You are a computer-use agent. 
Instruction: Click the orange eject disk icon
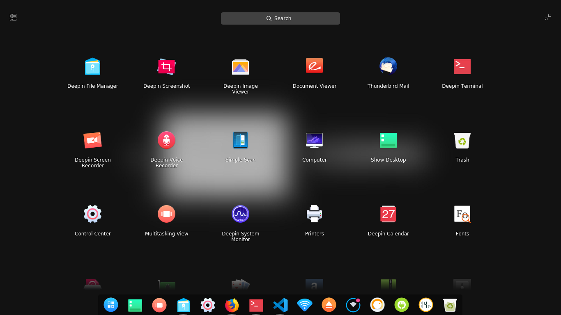(329, 305)
